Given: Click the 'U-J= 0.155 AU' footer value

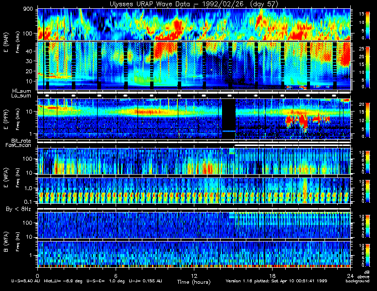Looking at the screenshot, I should click(x=145, y=281).
